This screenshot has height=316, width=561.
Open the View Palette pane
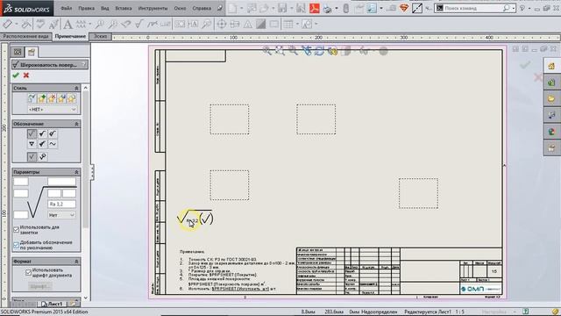tap(551, 115)
